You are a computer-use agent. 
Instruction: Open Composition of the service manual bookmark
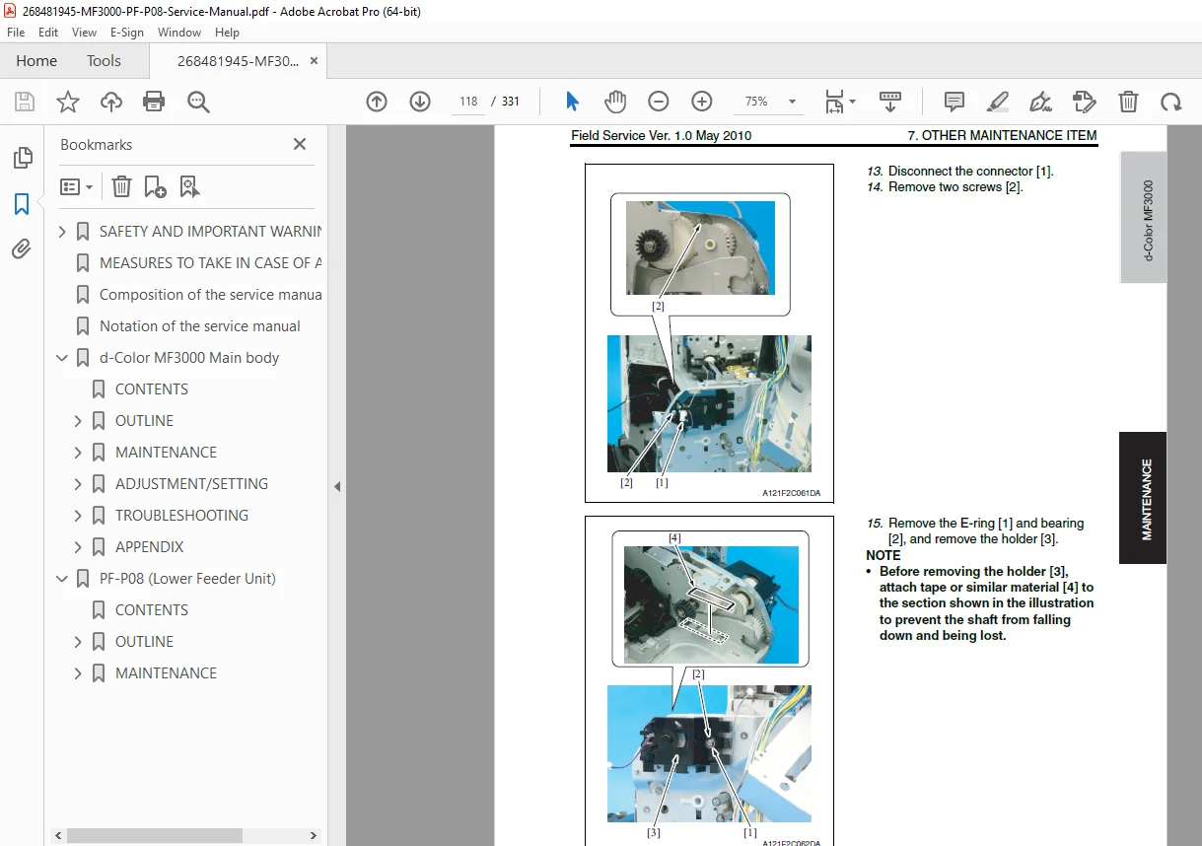(210, 295)
